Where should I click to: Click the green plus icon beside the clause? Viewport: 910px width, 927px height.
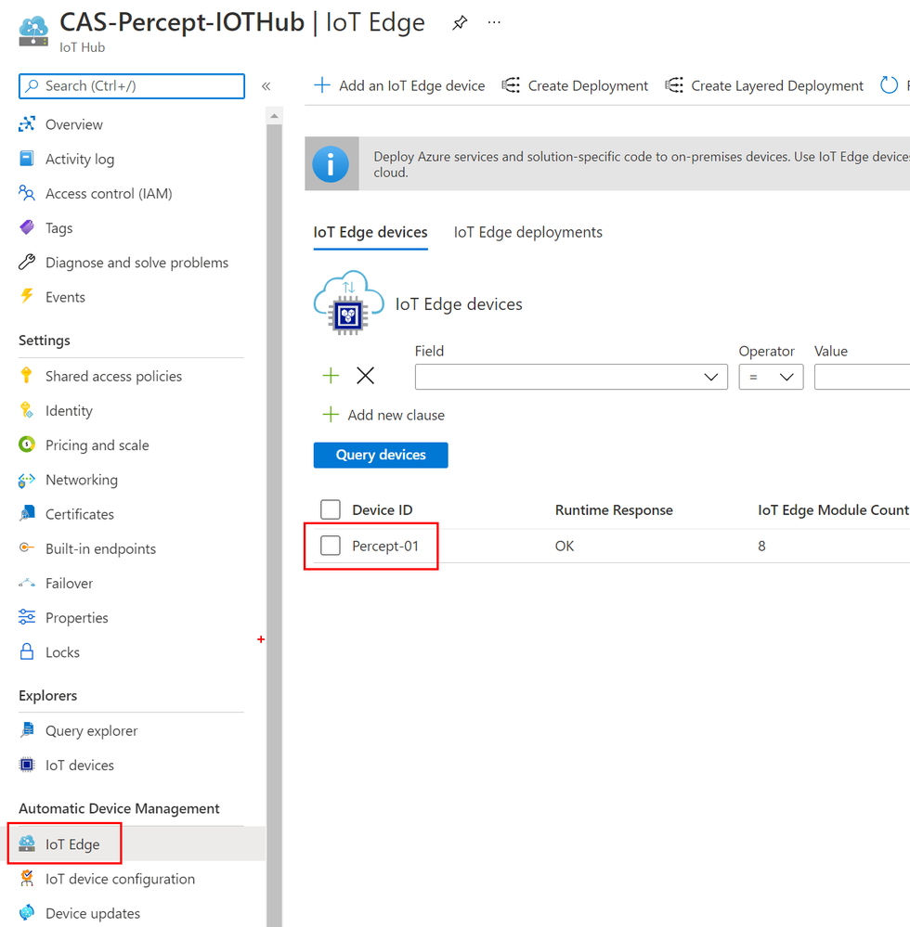pos(331,376)
